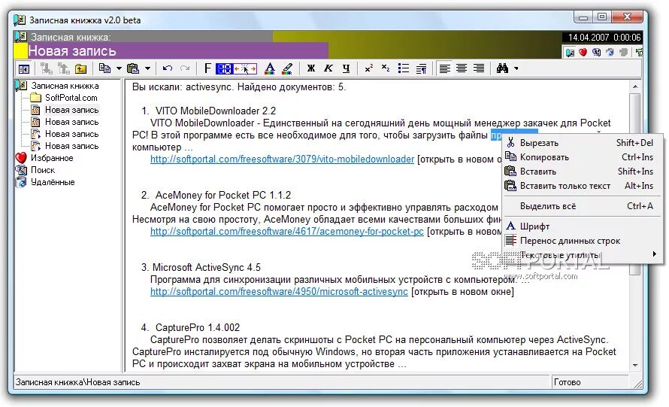
Task: Toggle subscript formatting
Action: click(386, 68)
